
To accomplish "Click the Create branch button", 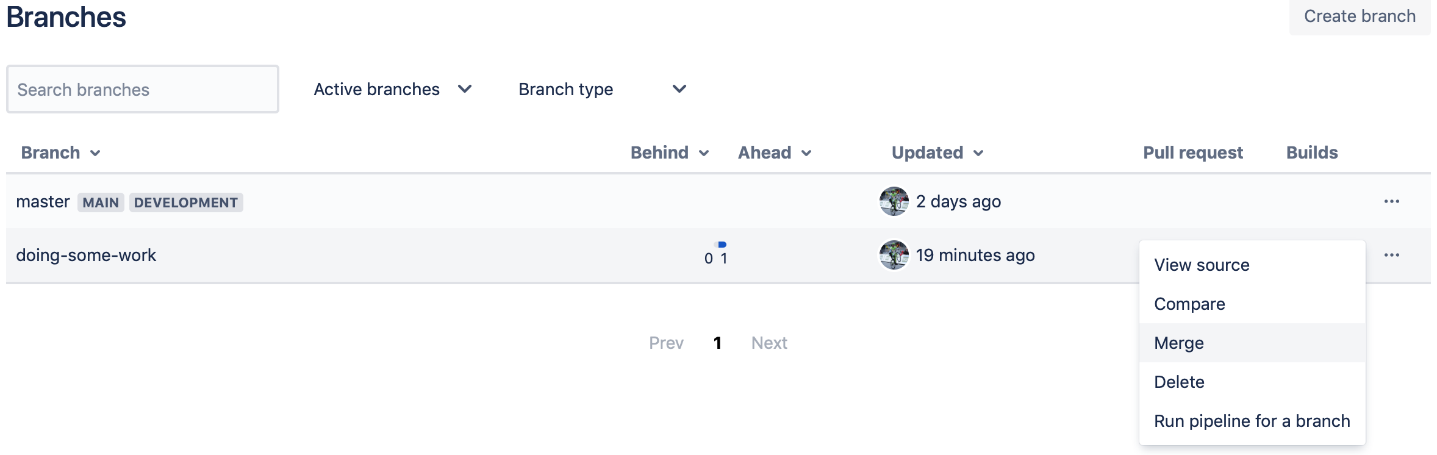I will pos(1360,16).
